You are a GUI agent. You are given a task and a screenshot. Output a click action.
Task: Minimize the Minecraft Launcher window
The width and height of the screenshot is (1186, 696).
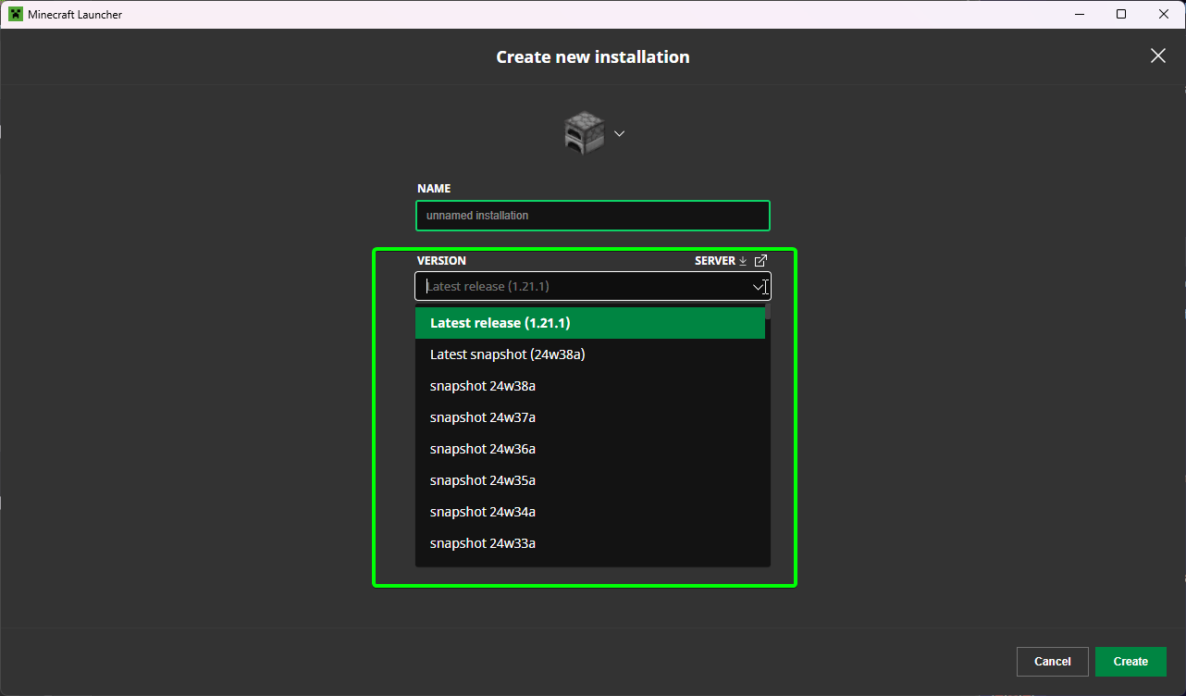[x=1079, y=14]
